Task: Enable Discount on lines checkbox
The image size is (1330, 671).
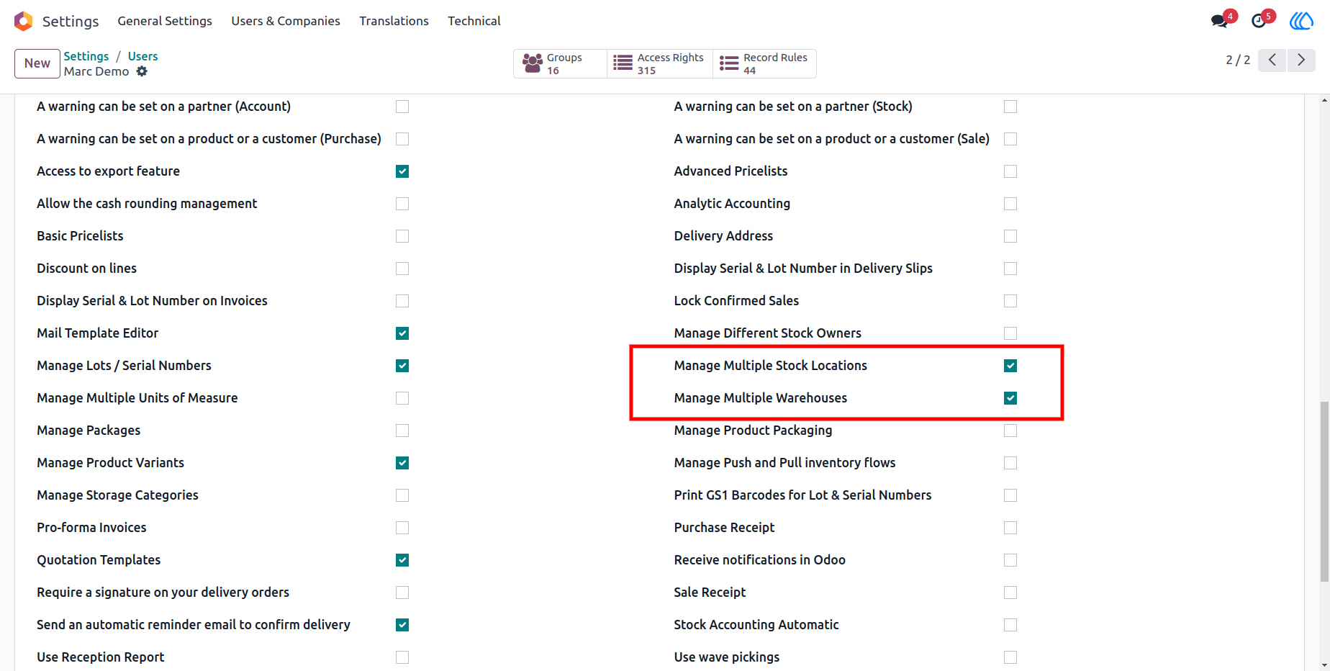Action: (402, 269)
